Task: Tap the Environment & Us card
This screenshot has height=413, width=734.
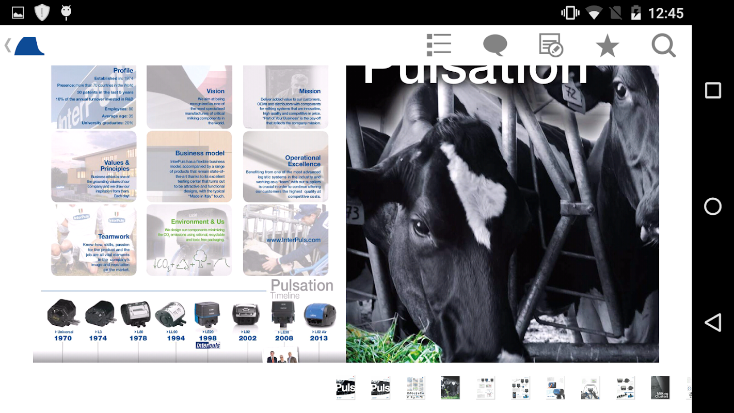Action: click(x=189, y=240)
